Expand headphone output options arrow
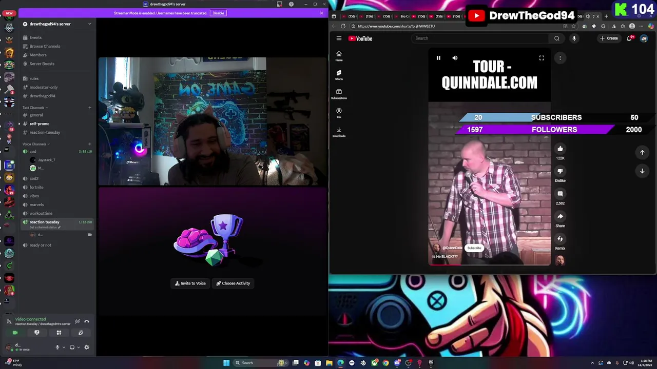This screenshot has width=657, height=369. pyautogui.click(x=78, y=347)
